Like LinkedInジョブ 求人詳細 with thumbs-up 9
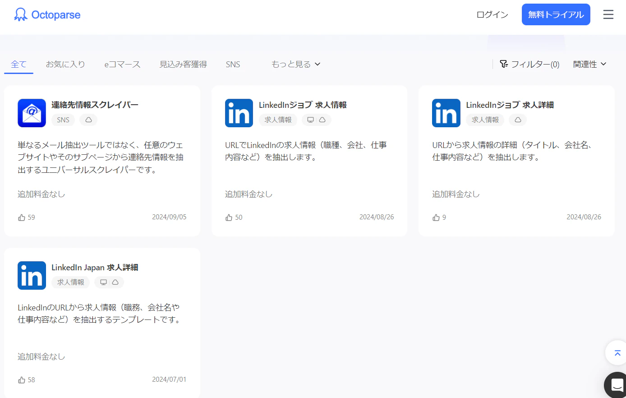Screen dimensions: 626x398 tap(436, 218)
